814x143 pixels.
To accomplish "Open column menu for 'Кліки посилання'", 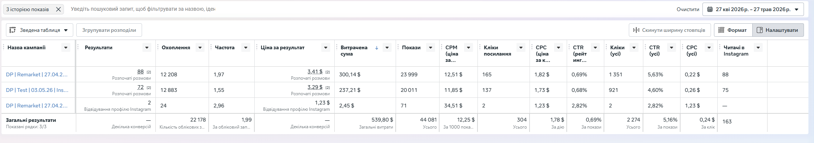I will pyautogui.click(x=521, y=47).
